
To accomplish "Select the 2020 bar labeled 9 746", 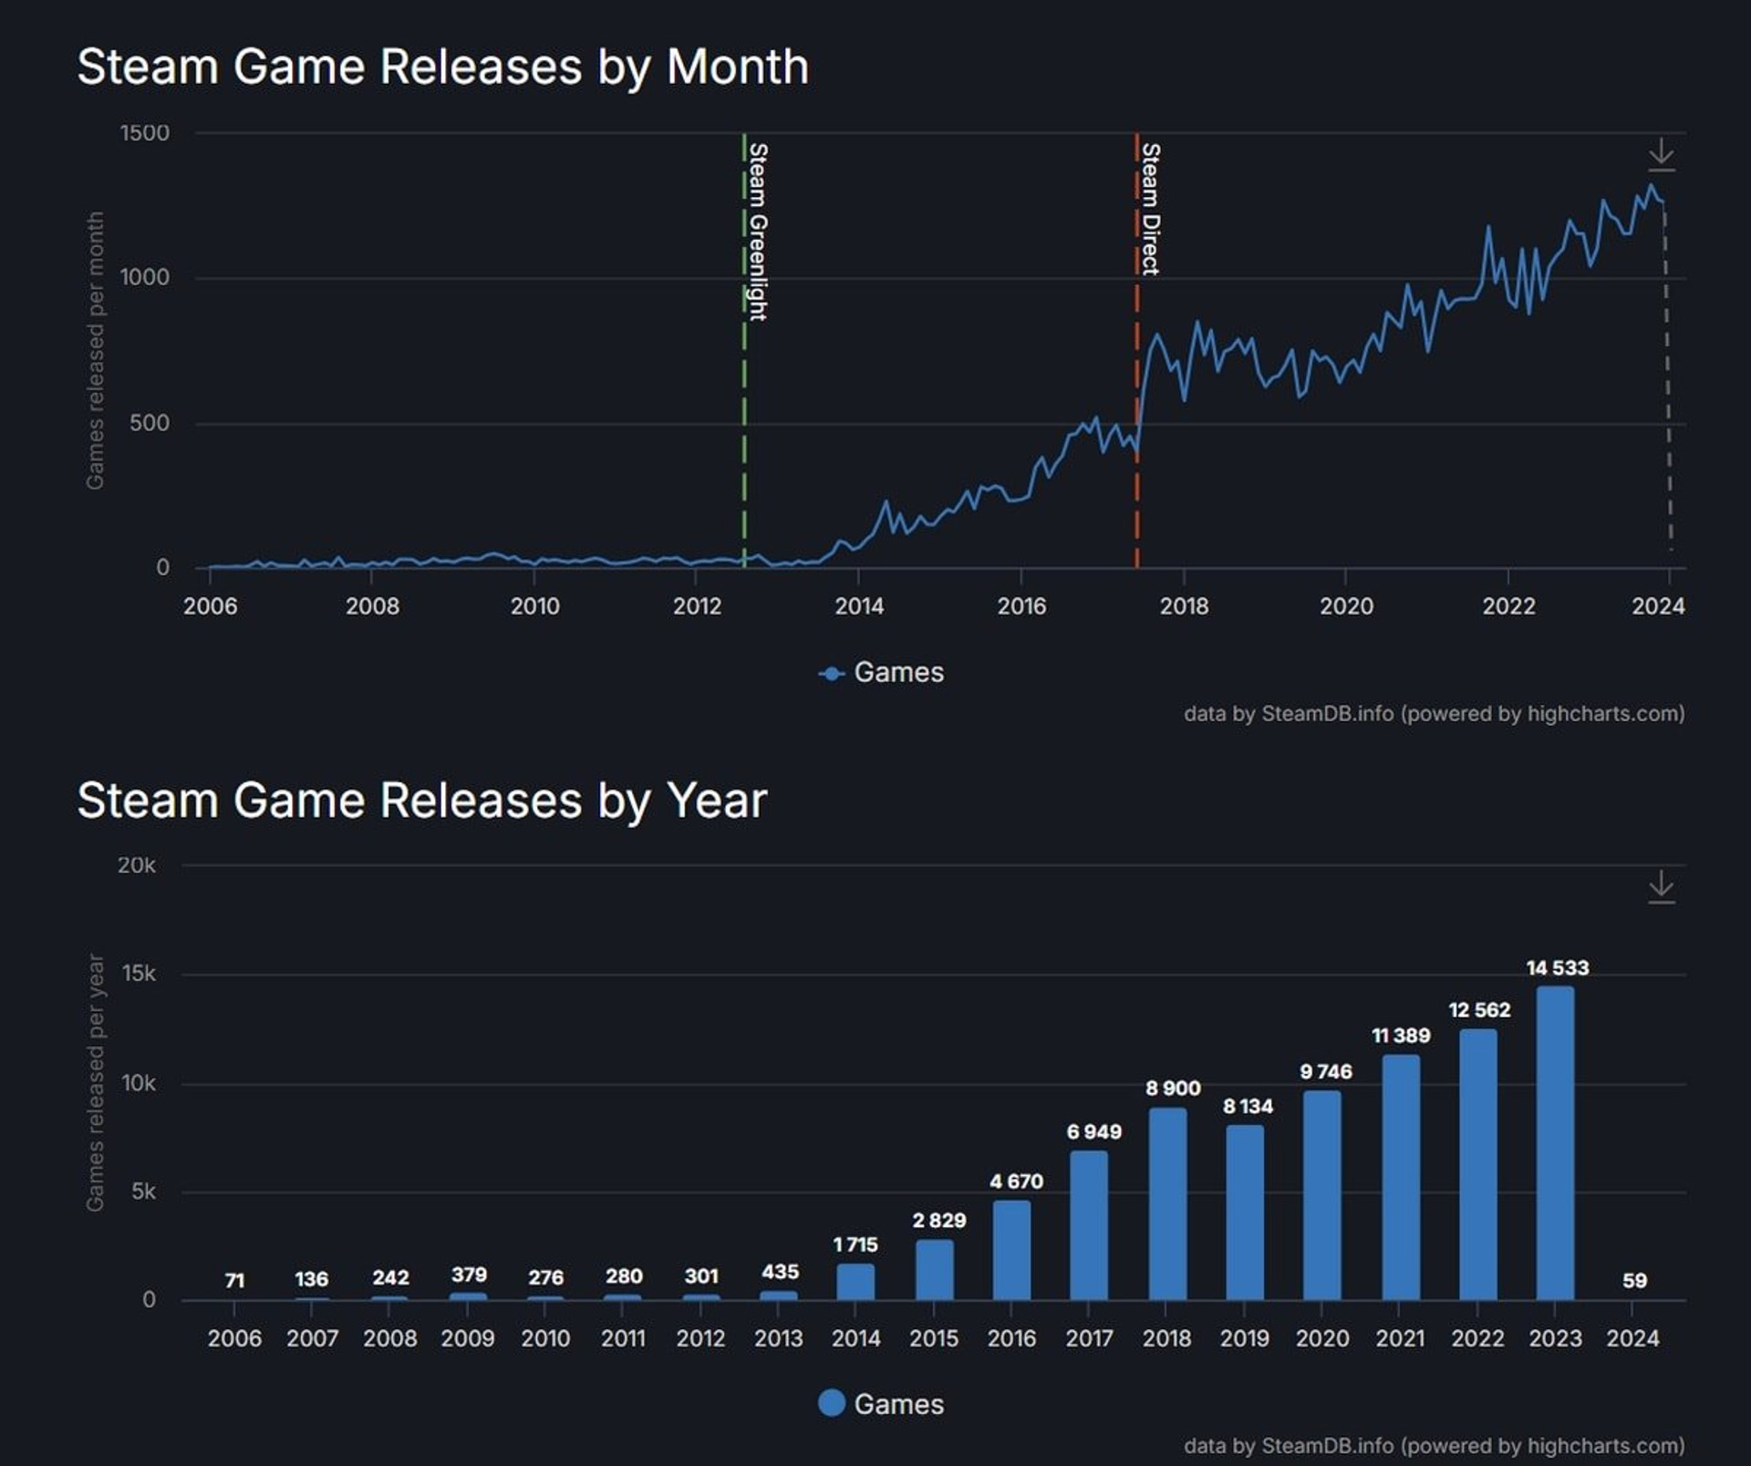I will pos(1322,1195).
